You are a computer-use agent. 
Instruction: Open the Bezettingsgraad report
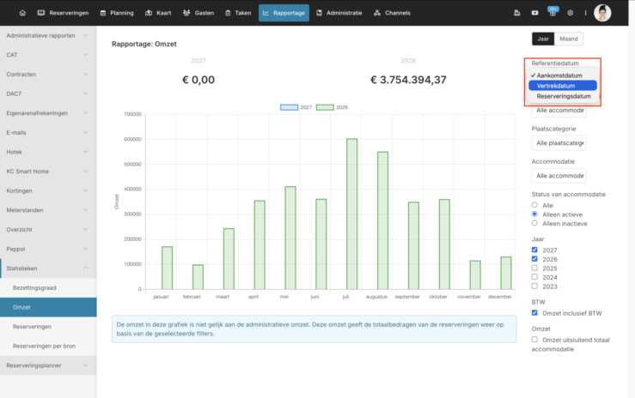click(x=48, y=287)
